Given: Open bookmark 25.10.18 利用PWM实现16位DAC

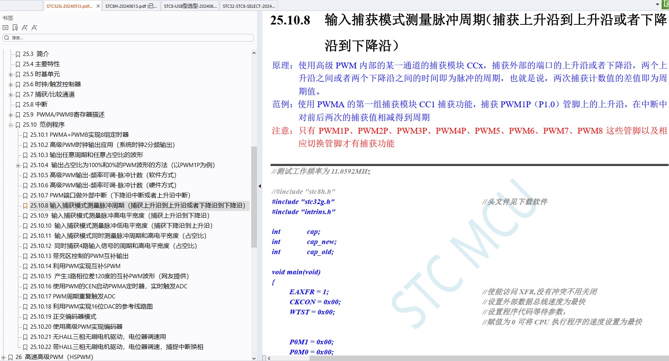Looking at the screenshot, I should pos(91,307).
